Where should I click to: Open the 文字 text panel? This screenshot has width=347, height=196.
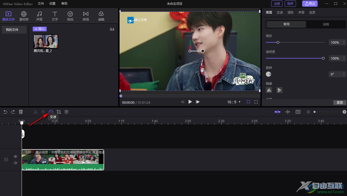pos(55,16)
